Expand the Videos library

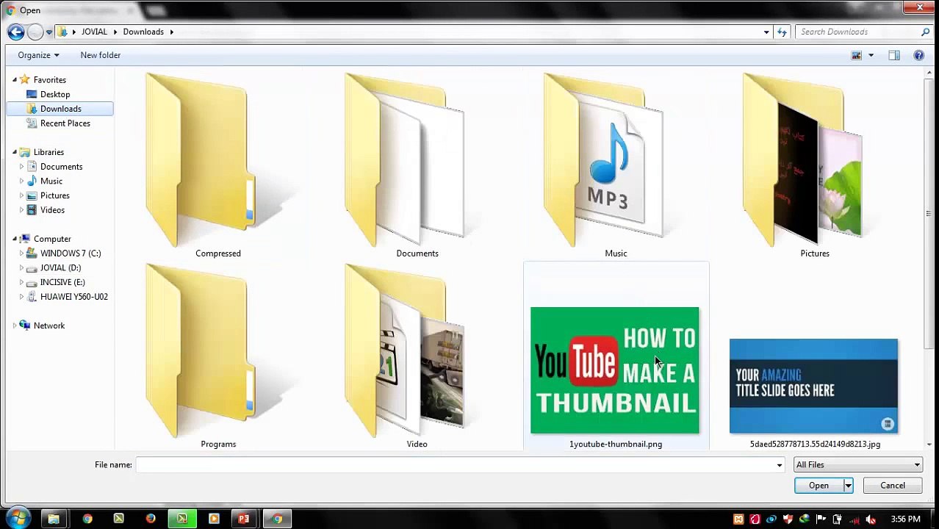tap(21, 210)
